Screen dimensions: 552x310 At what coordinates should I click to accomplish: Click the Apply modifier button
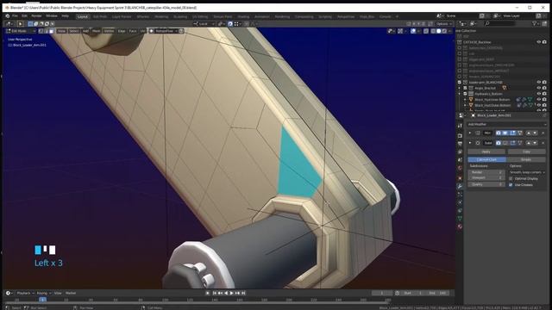coord(486,152)
